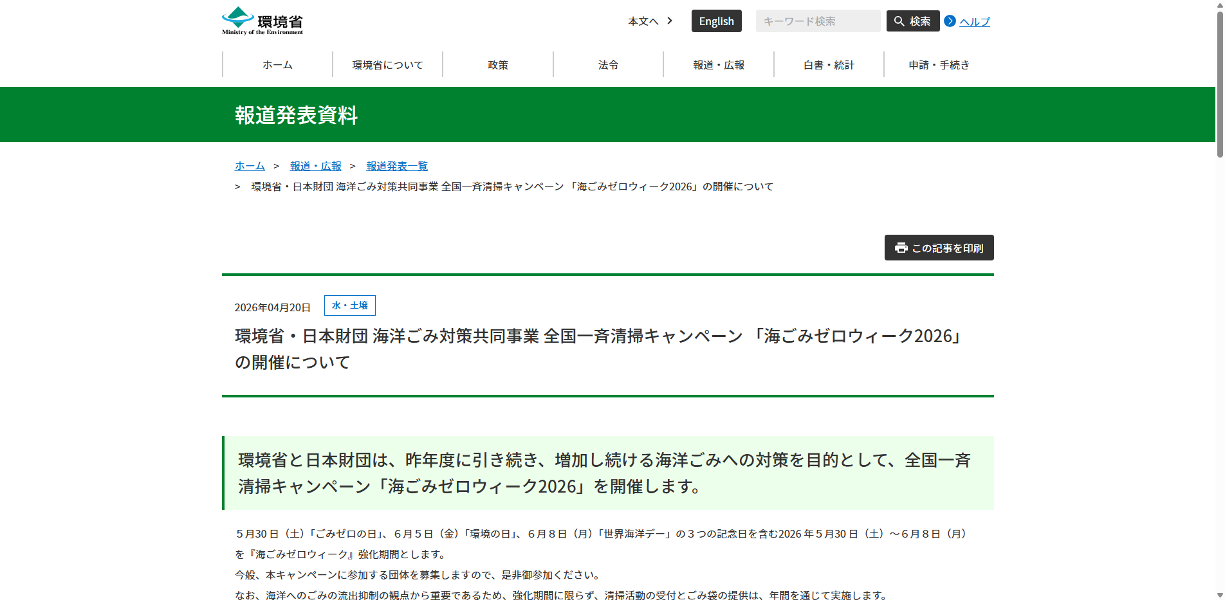Click the blue circle arrow beside ヘルプ
The width and height of the screenshot is (1225, 600).
[x=949, y=21]
